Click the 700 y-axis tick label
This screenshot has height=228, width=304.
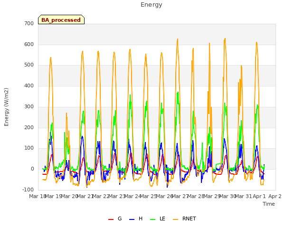(29, 24)
